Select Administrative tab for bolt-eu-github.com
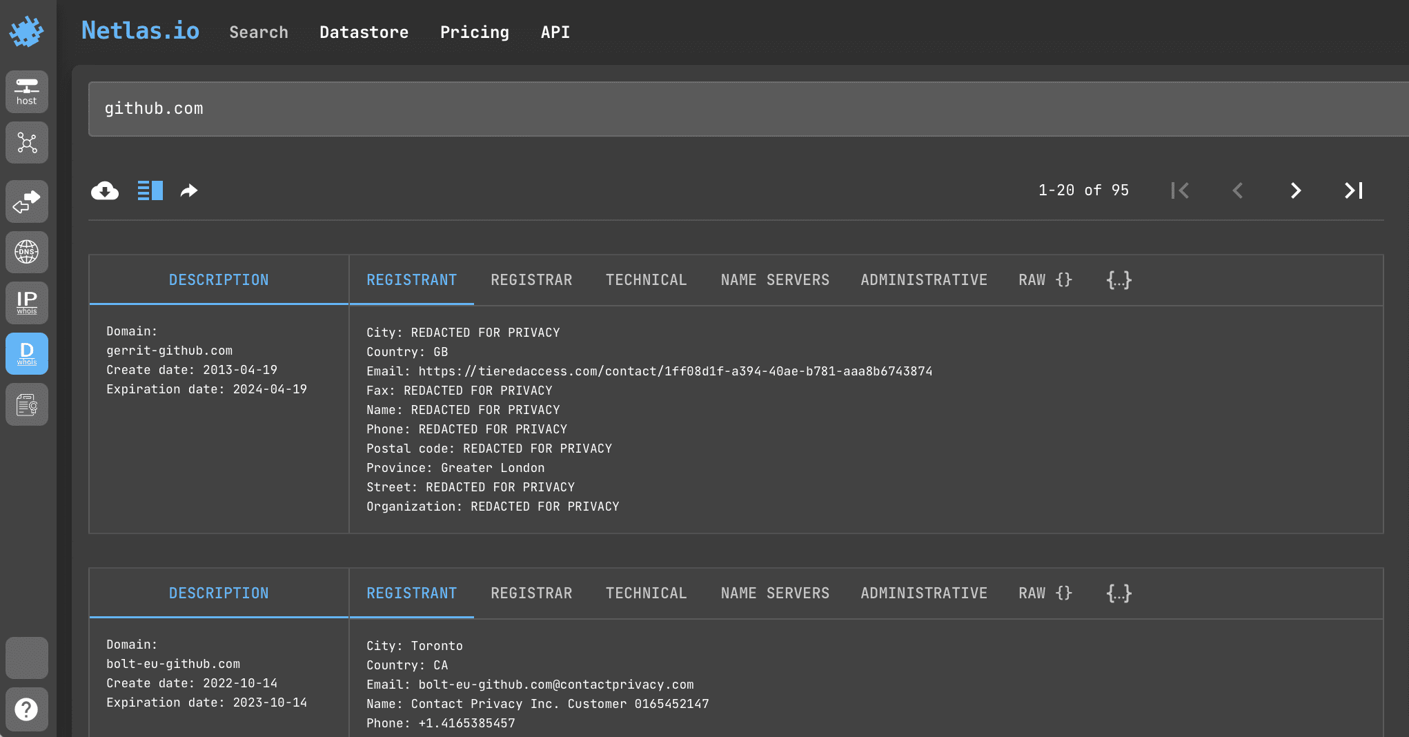This screenshot has height=737, width=1409. point(924,593)
